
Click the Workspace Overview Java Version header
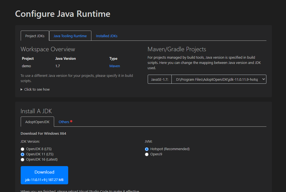point(66,58)
